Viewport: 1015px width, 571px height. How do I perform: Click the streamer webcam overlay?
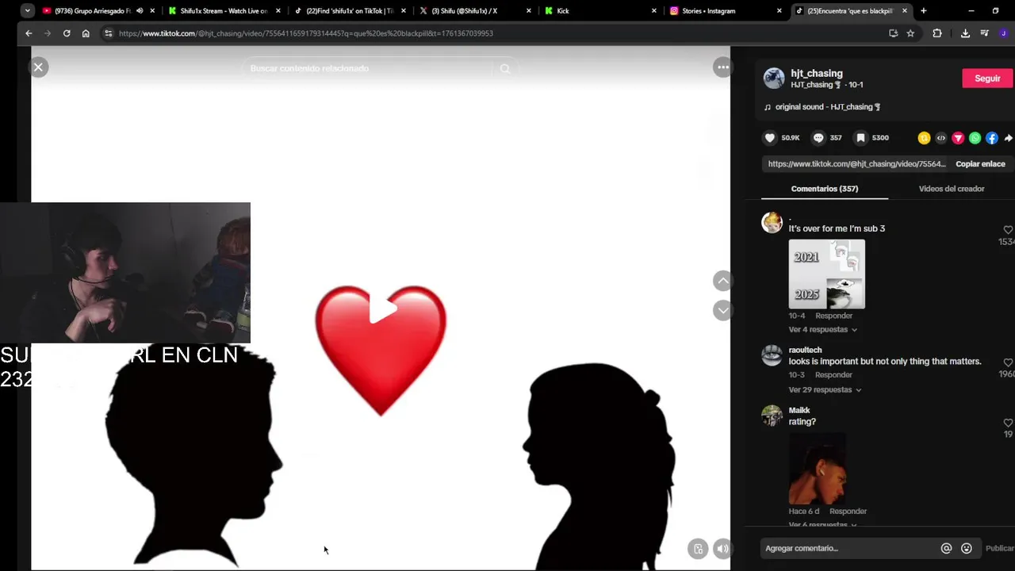click(125, 273)
